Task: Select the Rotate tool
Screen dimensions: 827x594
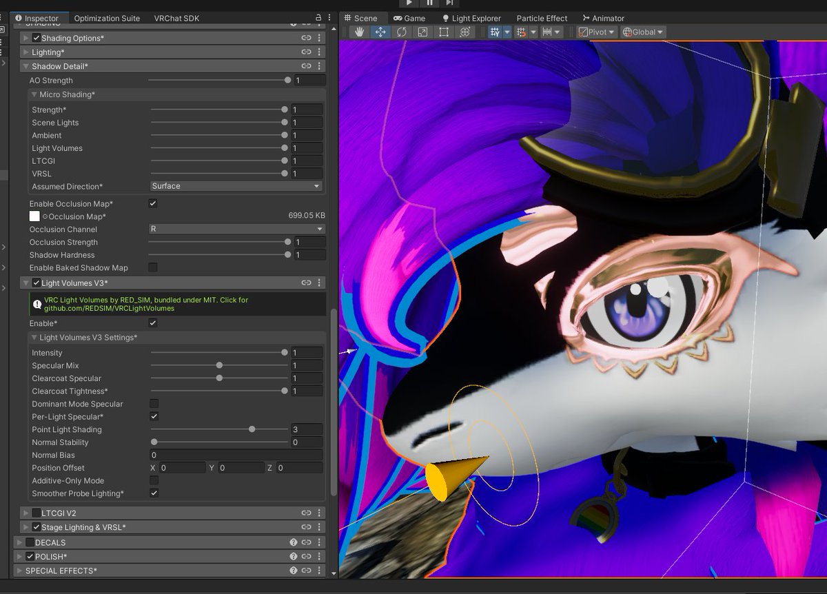Action: click(x=401, y=32)
